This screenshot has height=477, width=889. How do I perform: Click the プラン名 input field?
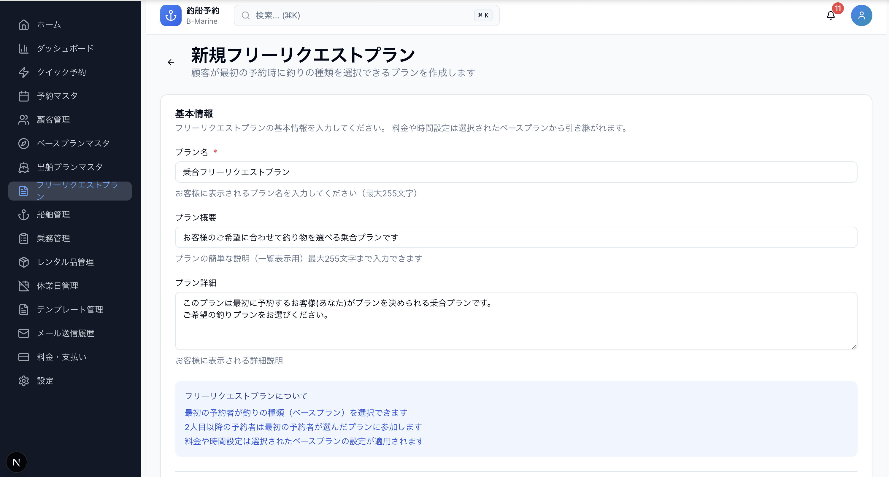516,172
